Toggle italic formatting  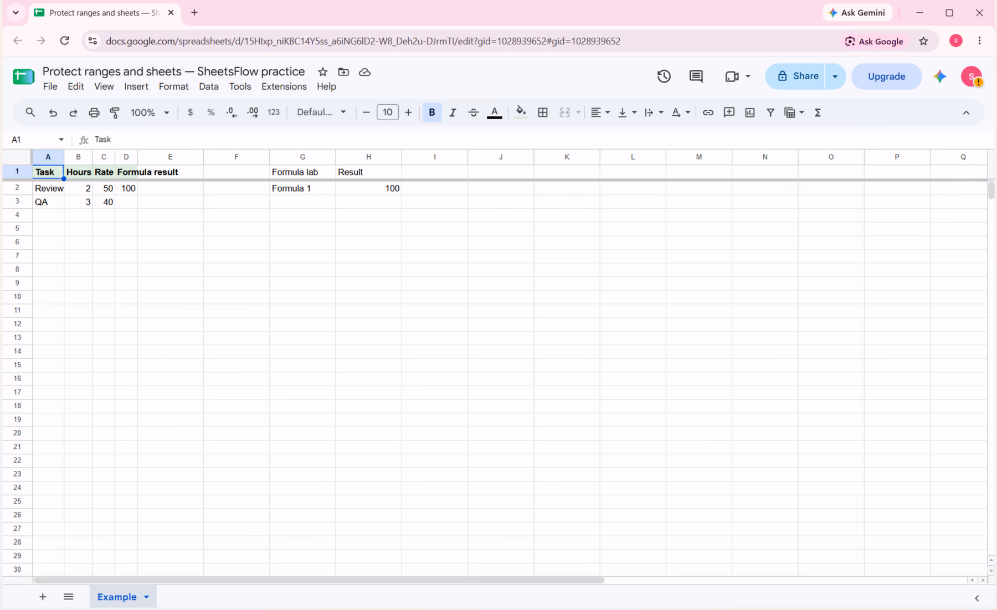[x=453, y=112]
